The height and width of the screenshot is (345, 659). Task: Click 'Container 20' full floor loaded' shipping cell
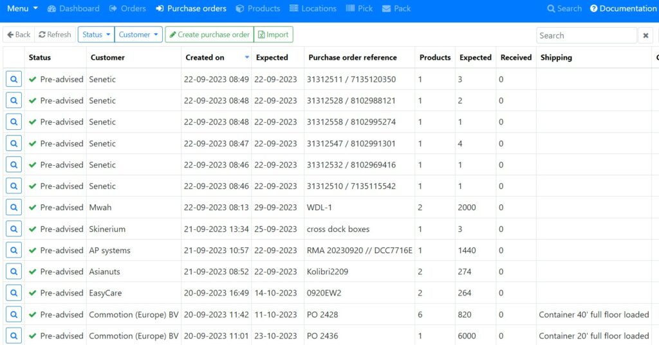594,336
